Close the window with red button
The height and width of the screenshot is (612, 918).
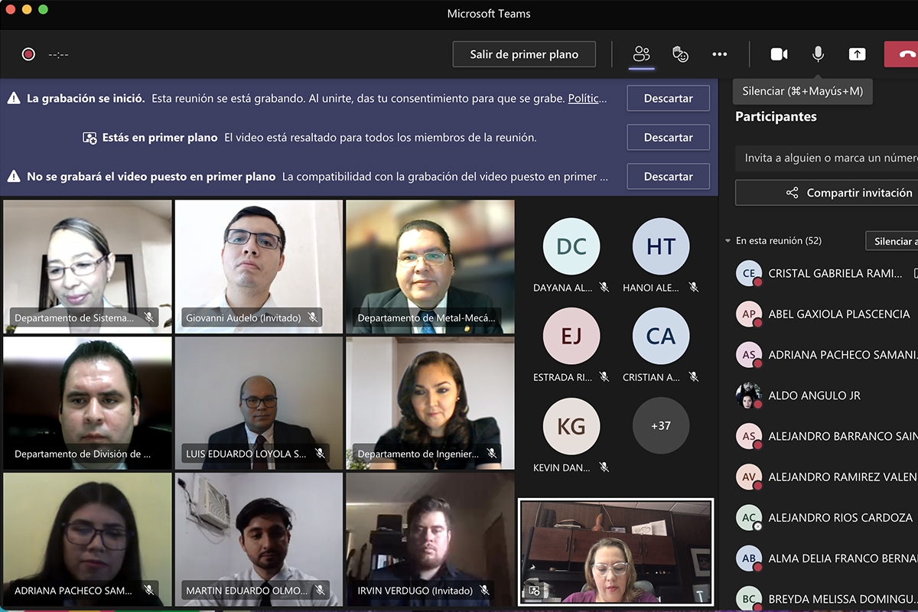point(11,9)
